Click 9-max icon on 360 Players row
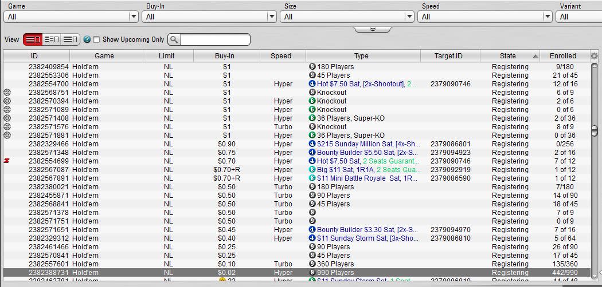Viewport: 602px width, 287px height. click(312, 264)
